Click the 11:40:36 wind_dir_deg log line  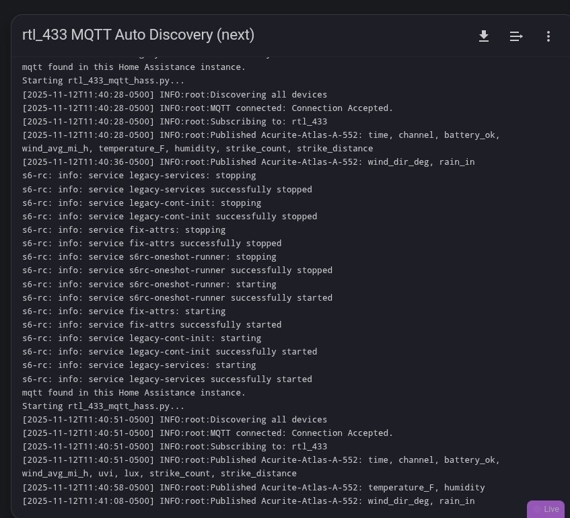click(248, 162)
